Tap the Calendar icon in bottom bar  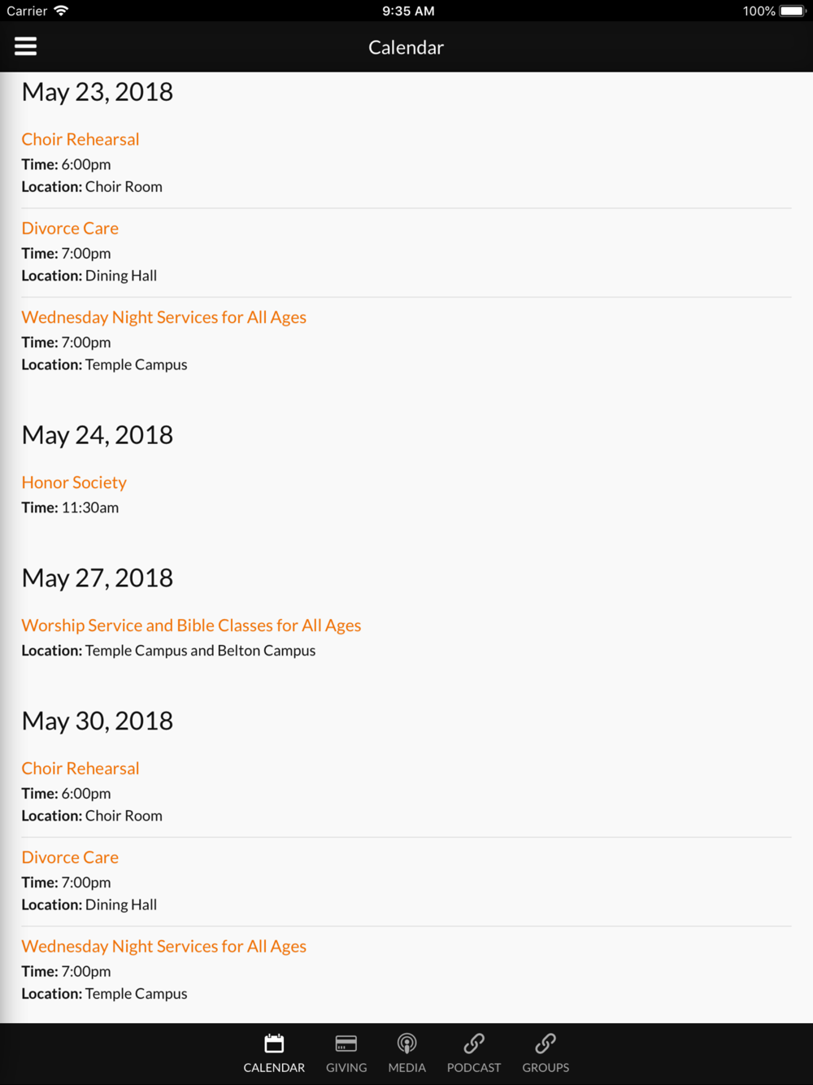[x=274, y=1044]
